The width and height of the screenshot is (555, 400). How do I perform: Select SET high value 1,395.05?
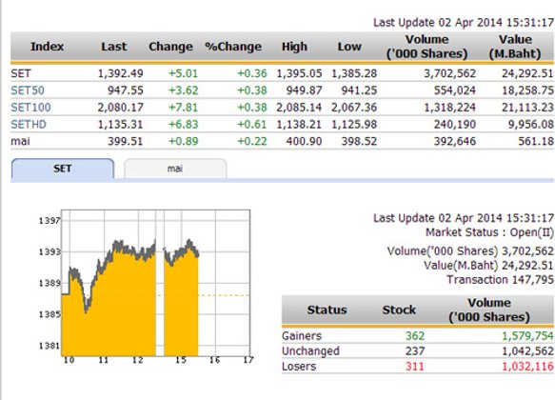pyautogui.click(x=300, y=73)
